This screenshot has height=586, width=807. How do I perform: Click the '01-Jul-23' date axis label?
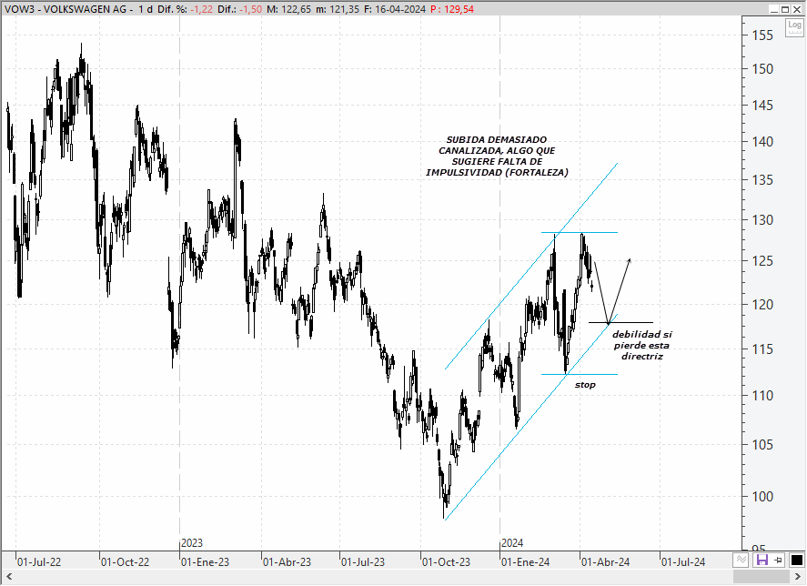(x=363, y=561)
